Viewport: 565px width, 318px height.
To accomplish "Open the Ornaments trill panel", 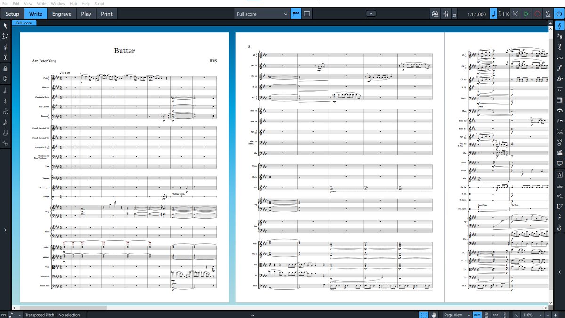I will [559, 79].
